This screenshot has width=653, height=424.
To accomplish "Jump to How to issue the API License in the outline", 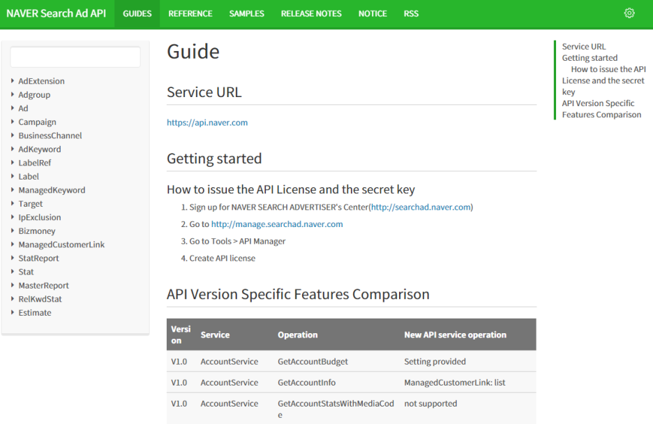I will (x=604, y=80).
